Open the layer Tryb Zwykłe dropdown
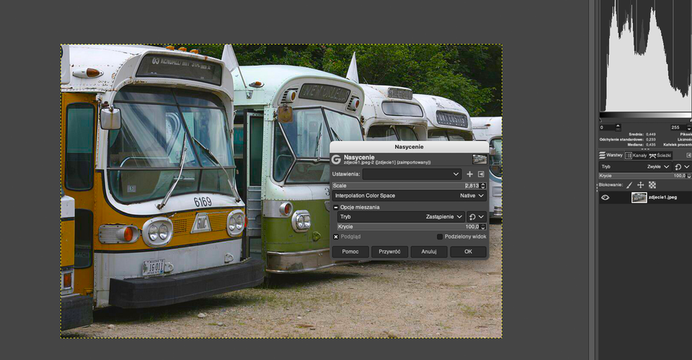692x360 pixels. [635, 166]
